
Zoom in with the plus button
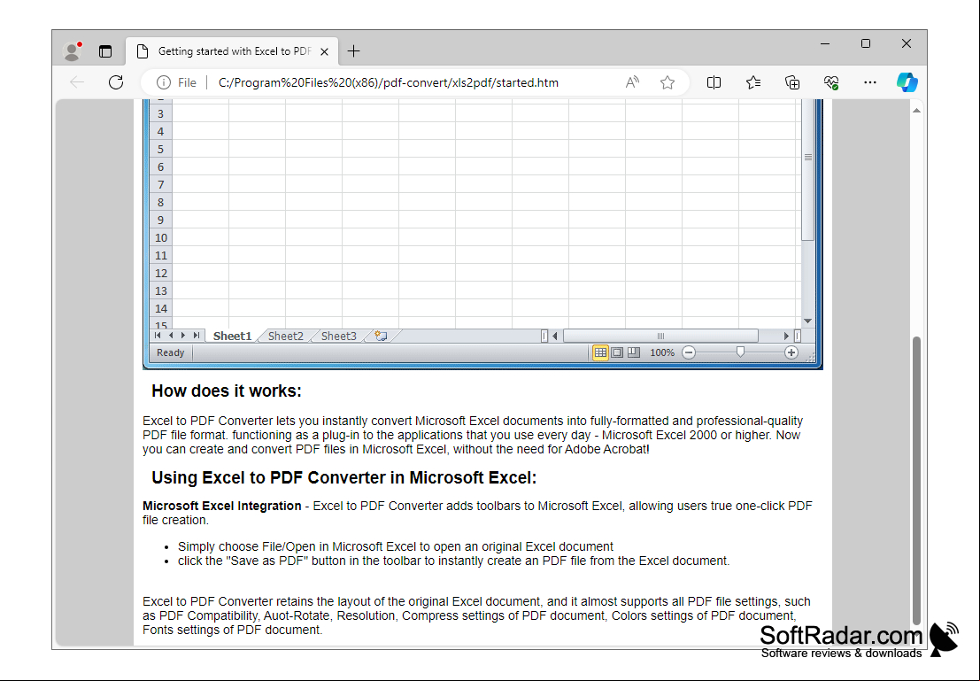point(791,352)
